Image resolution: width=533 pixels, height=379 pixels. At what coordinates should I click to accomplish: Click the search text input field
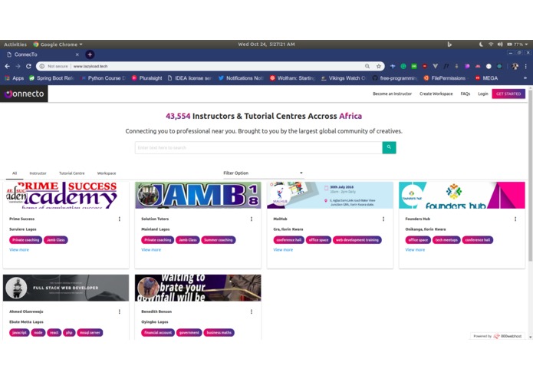point(258,147)
